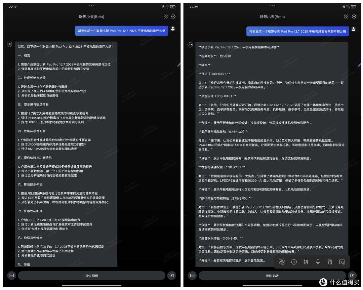Select the line 评估10200mAh超大电池容量与续航表现
Screen dimensions: 363x290
pyautogui.click(x=47, y=149)
